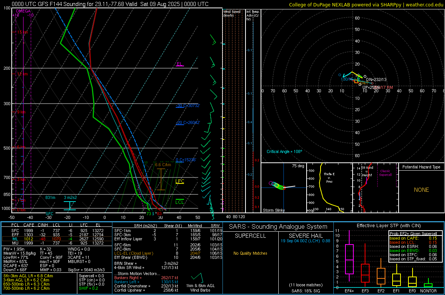The image size is (445, 295).
Task: Click the green 'SHIP = 0.2' value
Action: pyautogui.click(x=88, y=288)
